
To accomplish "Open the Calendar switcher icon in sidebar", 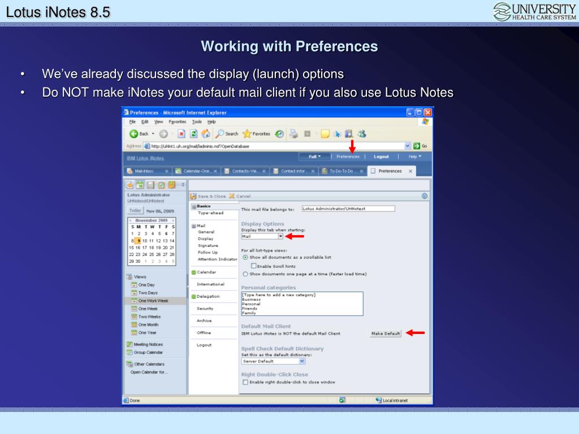I will 140,185.
